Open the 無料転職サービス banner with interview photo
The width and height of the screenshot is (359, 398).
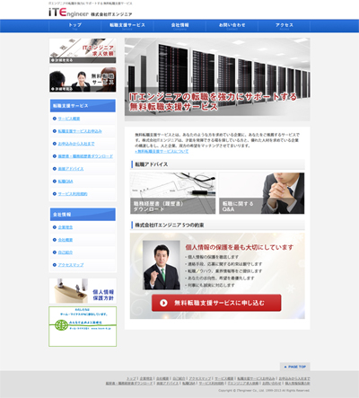pyautogui.click(x=83, y=79)
